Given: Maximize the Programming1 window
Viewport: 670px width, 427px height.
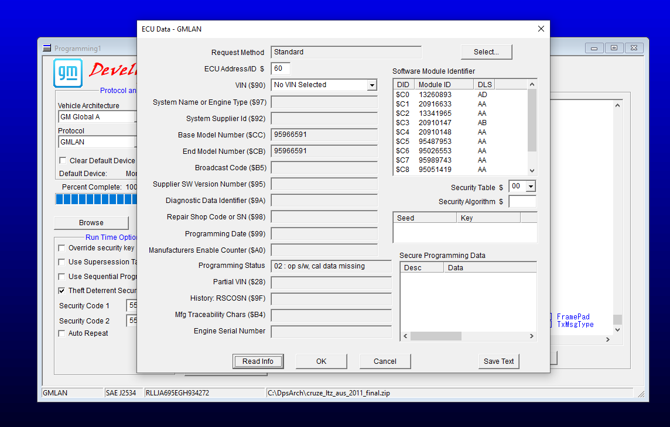Looking at the screenshot, I should [614, 48].
